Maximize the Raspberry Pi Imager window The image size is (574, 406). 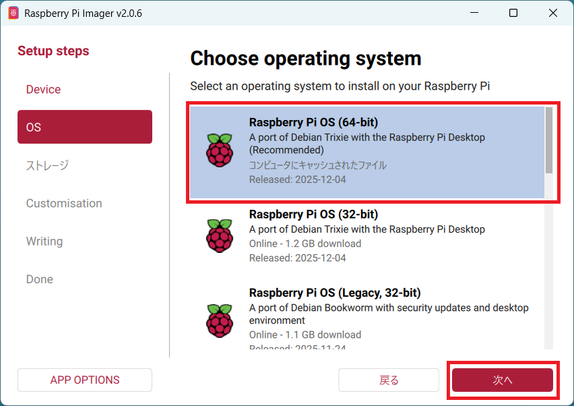tap(513, 13)
